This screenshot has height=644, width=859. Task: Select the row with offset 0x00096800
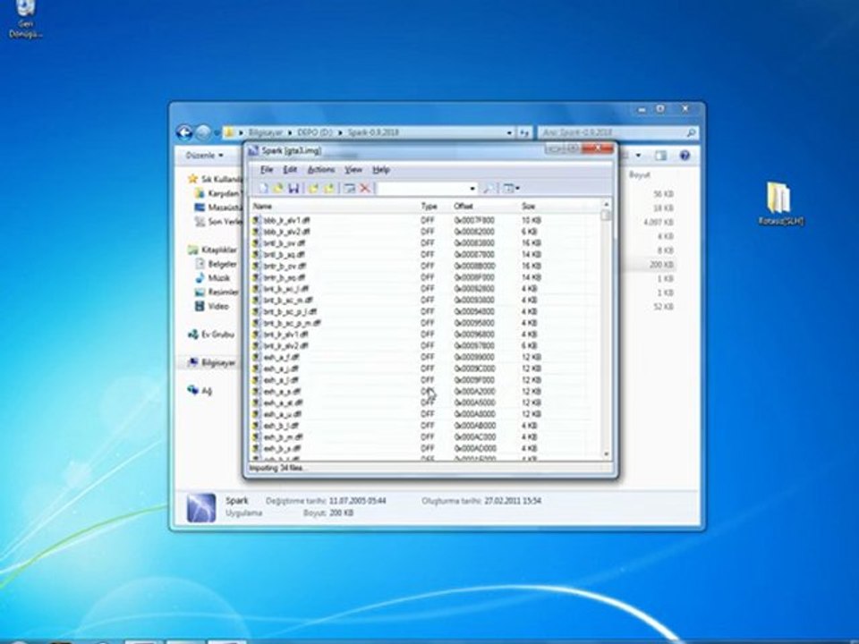tap(424, 334)
